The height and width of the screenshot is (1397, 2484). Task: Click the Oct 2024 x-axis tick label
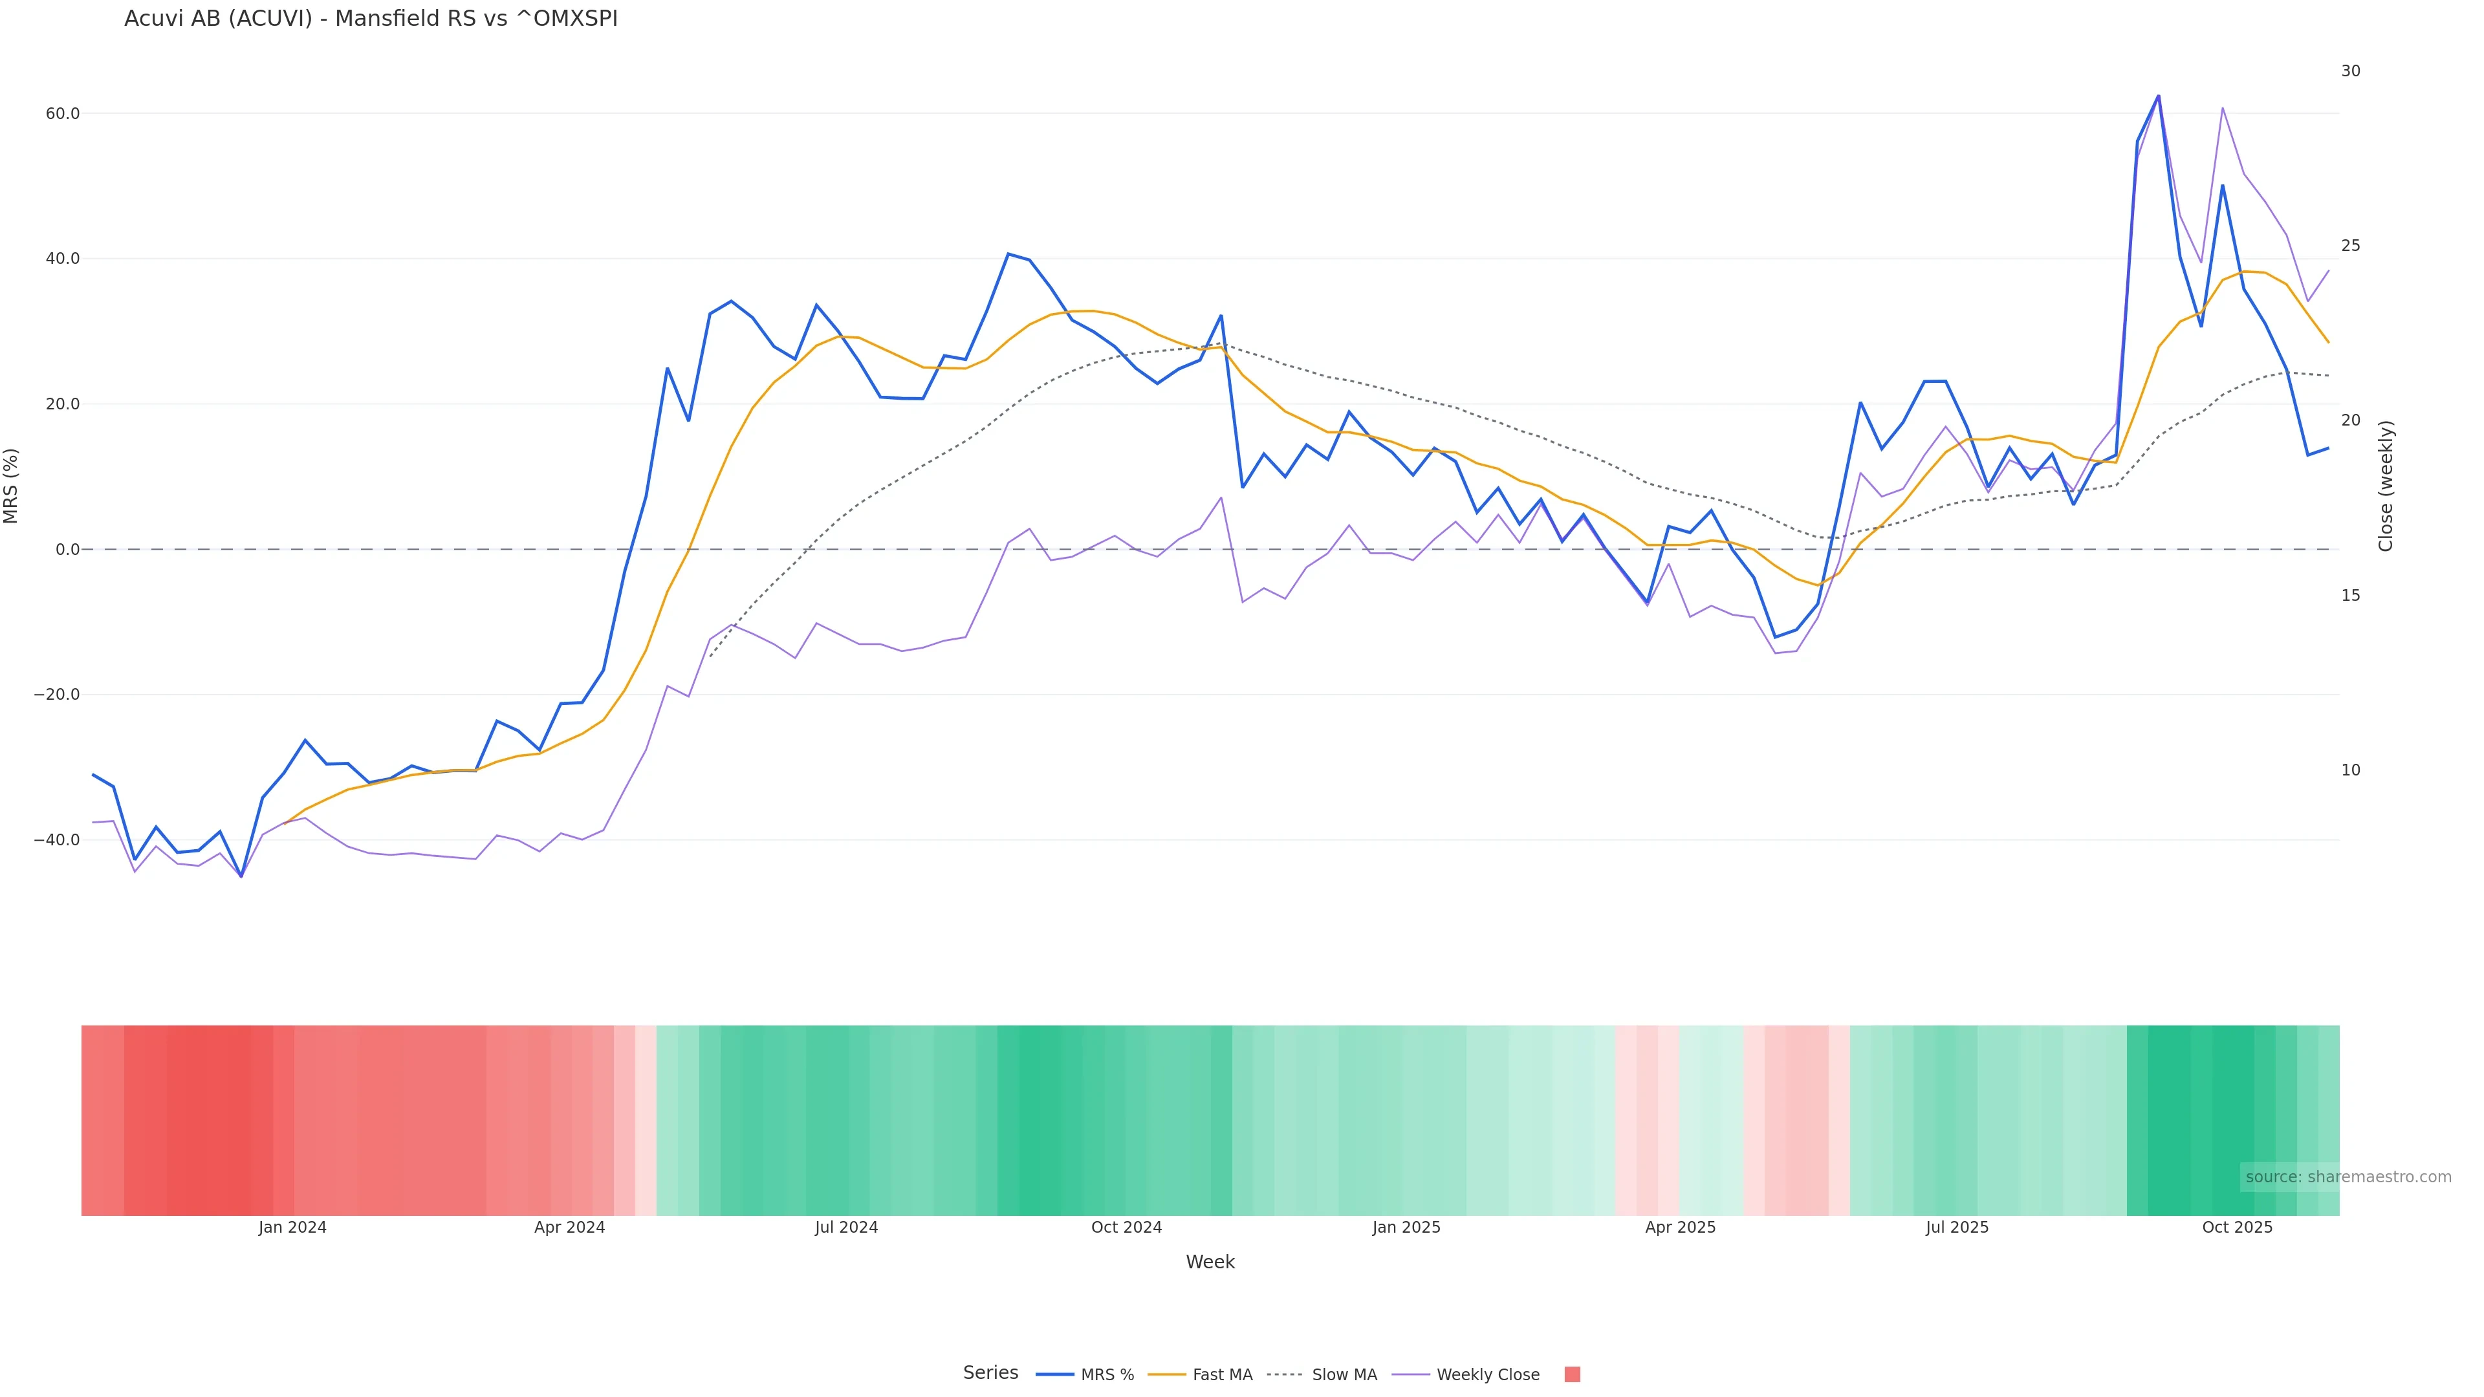click(x=1126, y=1228)
